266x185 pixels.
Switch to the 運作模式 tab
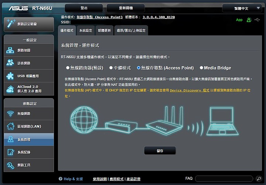coord(67,31)
